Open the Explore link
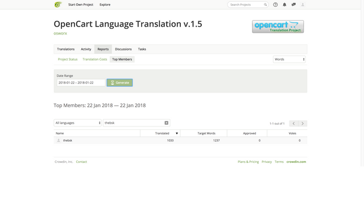The image size is (364, 206). coord(105,5)
